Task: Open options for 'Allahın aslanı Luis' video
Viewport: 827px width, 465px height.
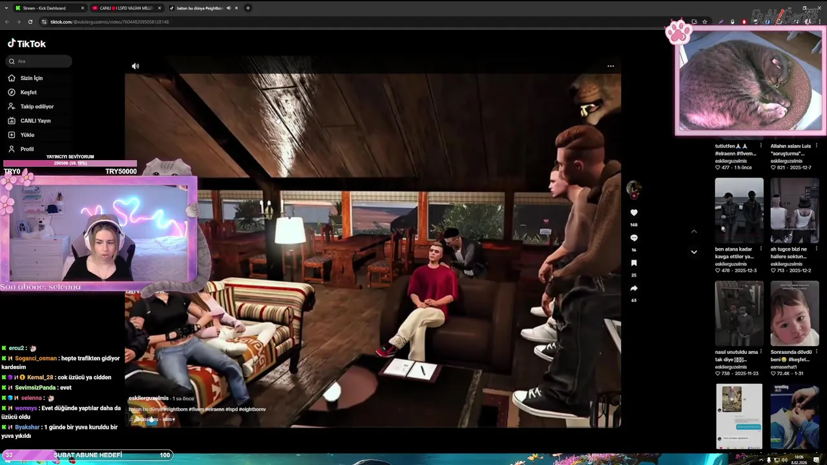Action: coord(817,146)
